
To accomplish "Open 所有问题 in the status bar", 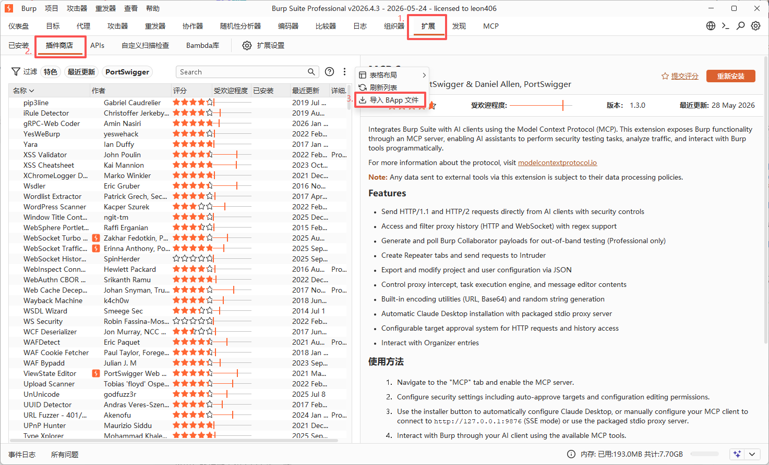I will click(x=65, y=455).
